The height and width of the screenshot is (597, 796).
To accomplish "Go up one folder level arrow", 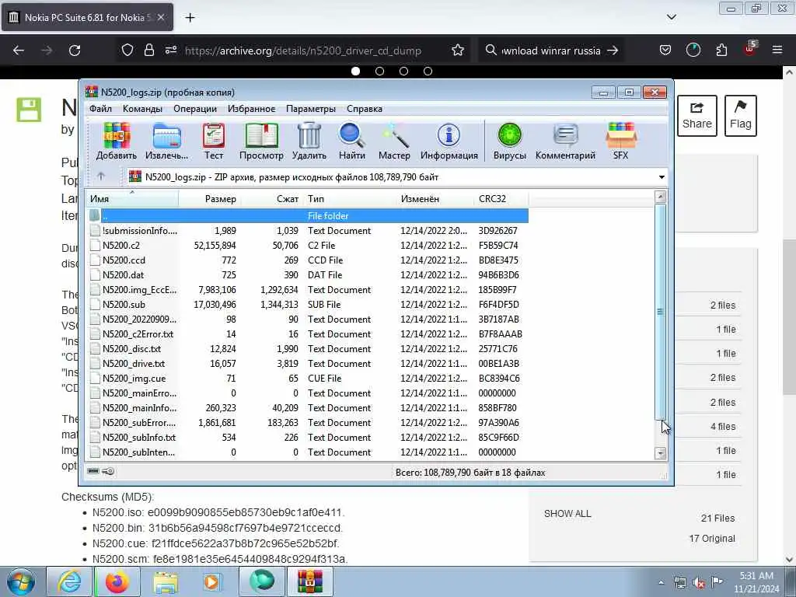I will [101, 176].
